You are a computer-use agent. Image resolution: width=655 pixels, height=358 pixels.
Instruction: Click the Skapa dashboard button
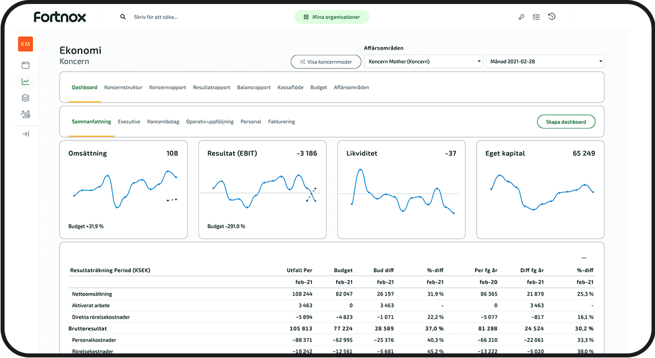click(x=566, y=122)
